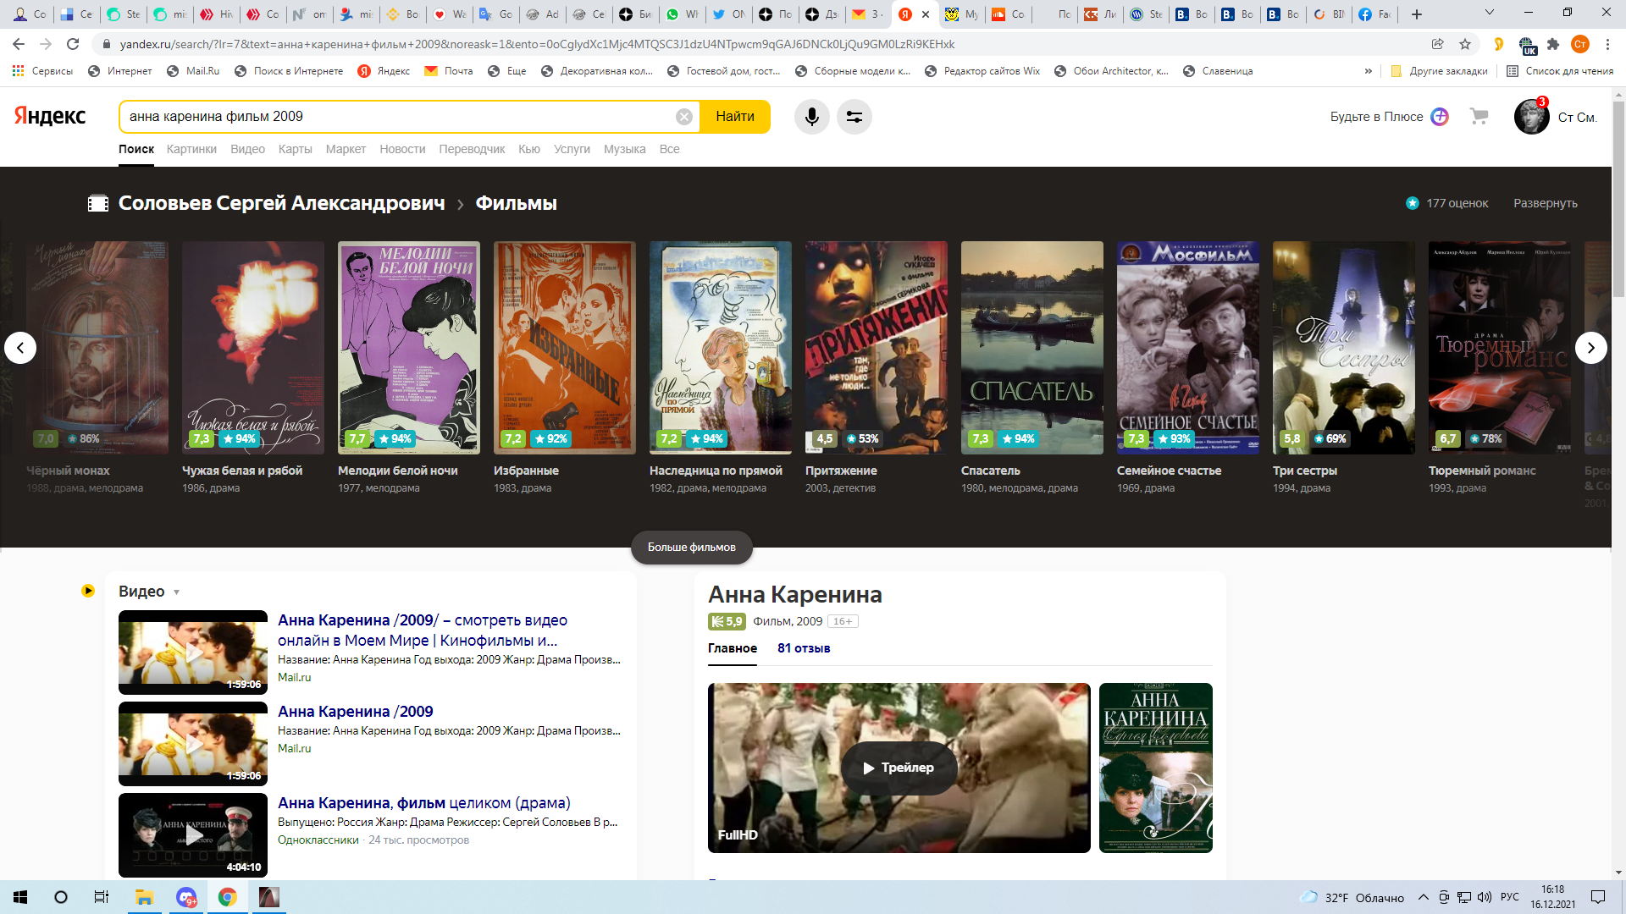Show previous films in carousel
The image size is (1626, 914).
tap(20, 348)
